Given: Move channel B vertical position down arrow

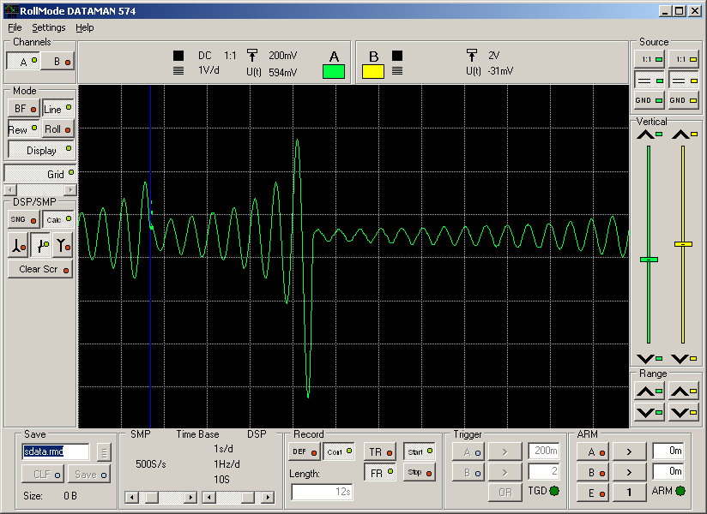Looking at the screenshot, I should [x=683, y=358].
